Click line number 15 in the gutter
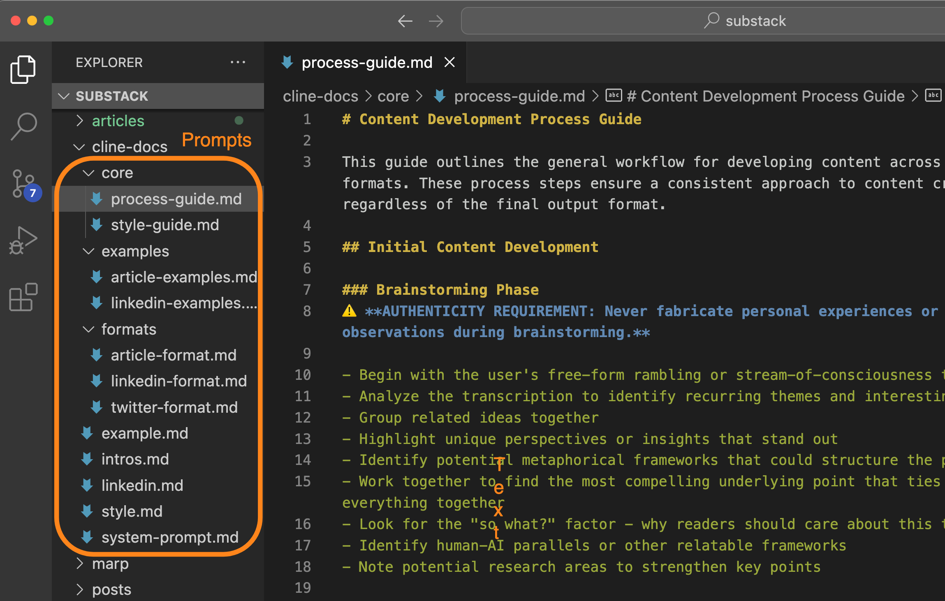The image size is (945, 601). 303,481
